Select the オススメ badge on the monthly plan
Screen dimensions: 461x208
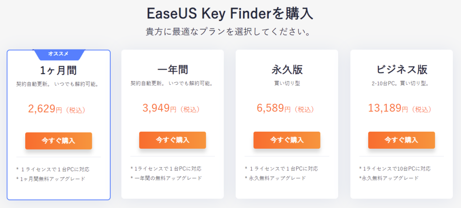59,54
